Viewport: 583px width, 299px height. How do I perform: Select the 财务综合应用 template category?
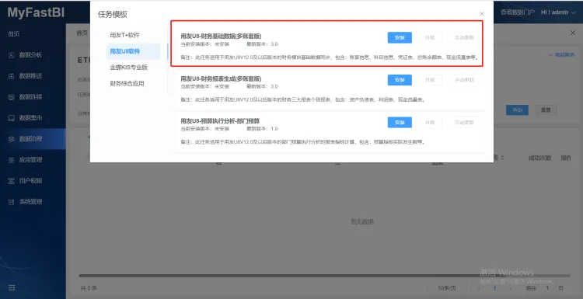pyautogui.click(x=127, y=84)
